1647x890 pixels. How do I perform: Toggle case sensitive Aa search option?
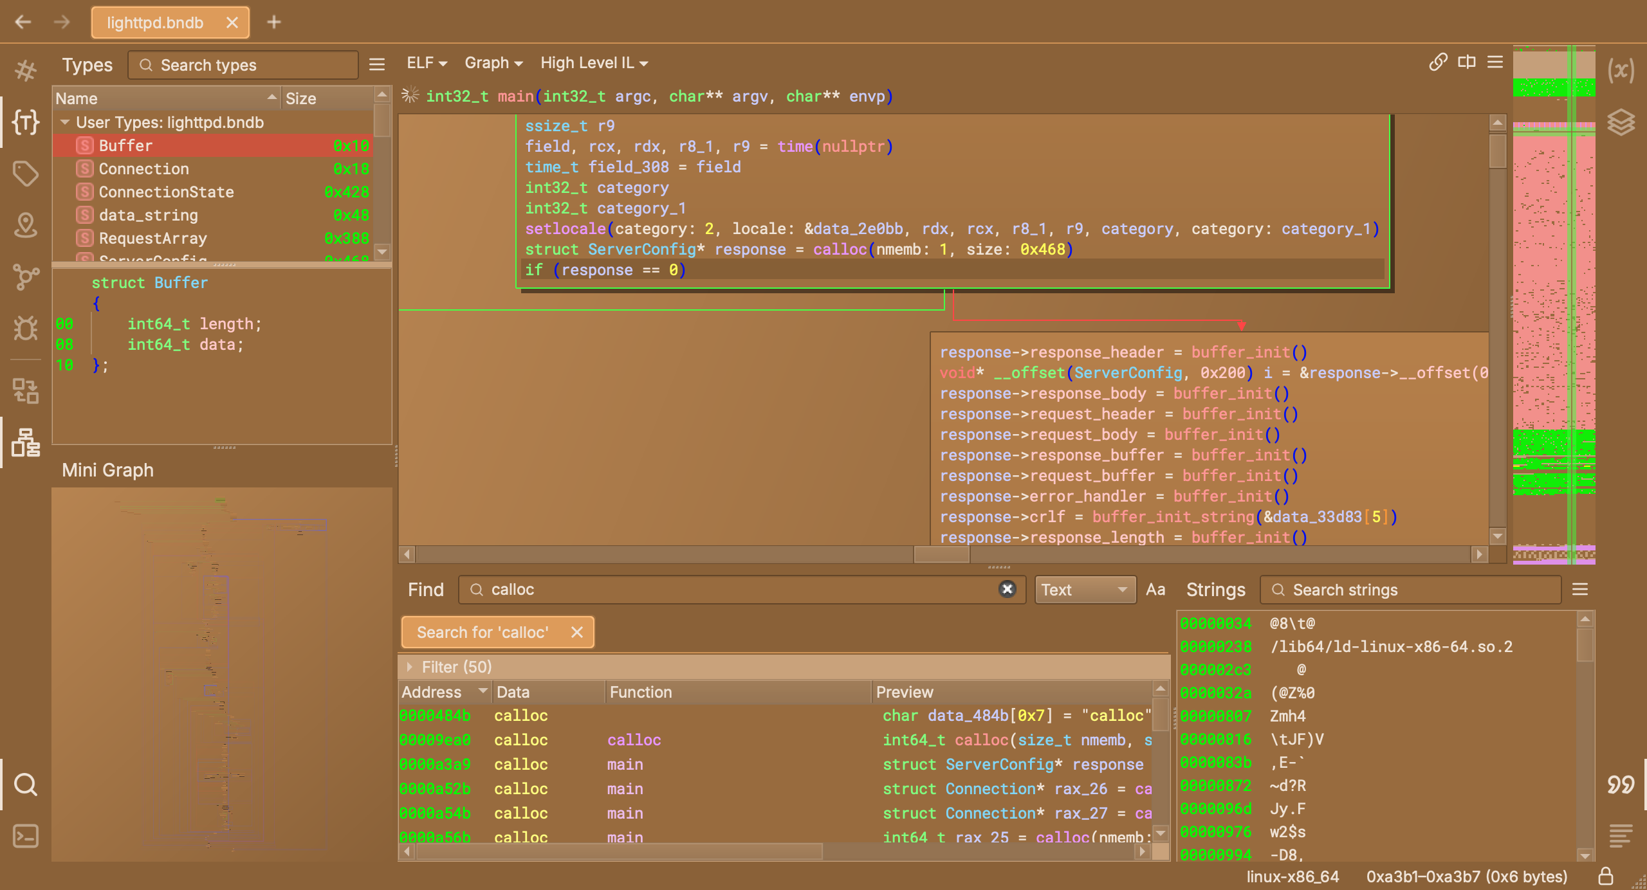pos(1155,590)
